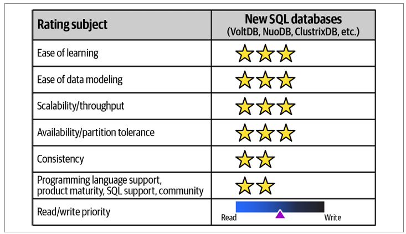Click the first star in Ease of learning row

[244, 54]
